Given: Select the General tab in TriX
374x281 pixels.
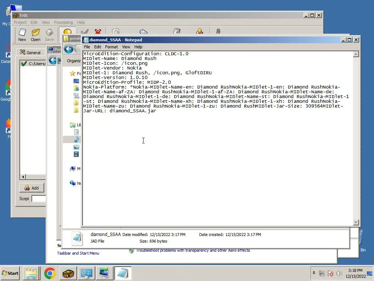Looking at the screenshot, I should point(30,52).
